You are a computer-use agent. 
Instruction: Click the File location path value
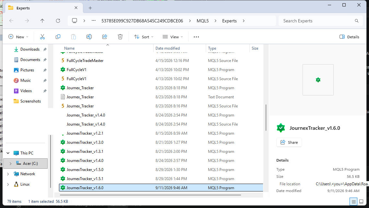(342, 184)
